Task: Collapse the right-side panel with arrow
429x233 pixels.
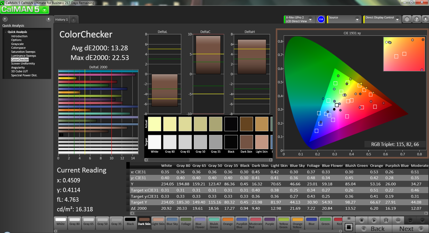Action: point(425,19)
